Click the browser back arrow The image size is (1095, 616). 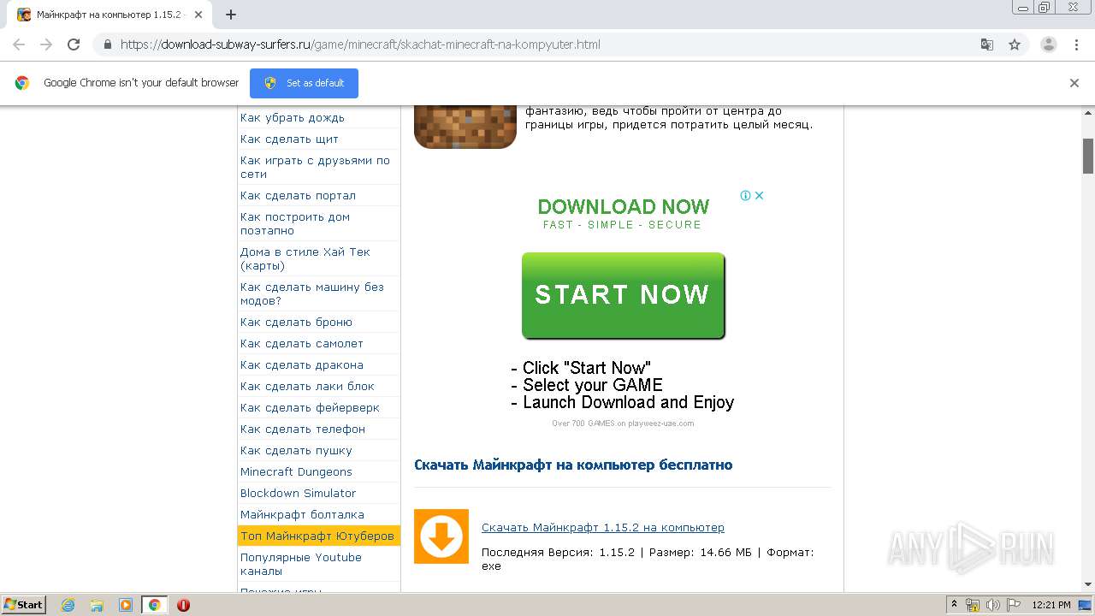click(x=19, y=44)
